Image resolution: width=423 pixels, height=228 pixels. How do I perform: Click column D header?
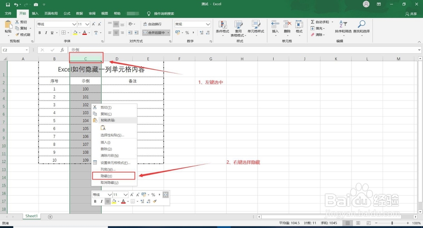point(117,59)
